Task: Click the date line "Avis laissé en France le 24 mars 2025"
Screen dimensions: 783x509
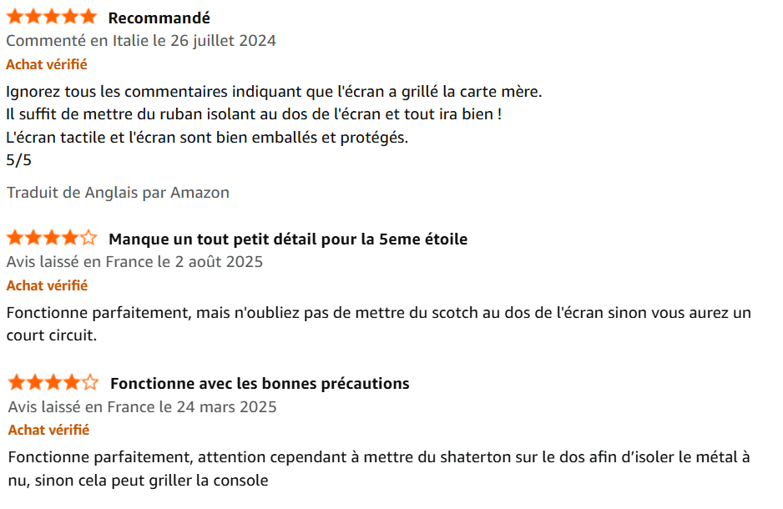Action: pos(143,407)
